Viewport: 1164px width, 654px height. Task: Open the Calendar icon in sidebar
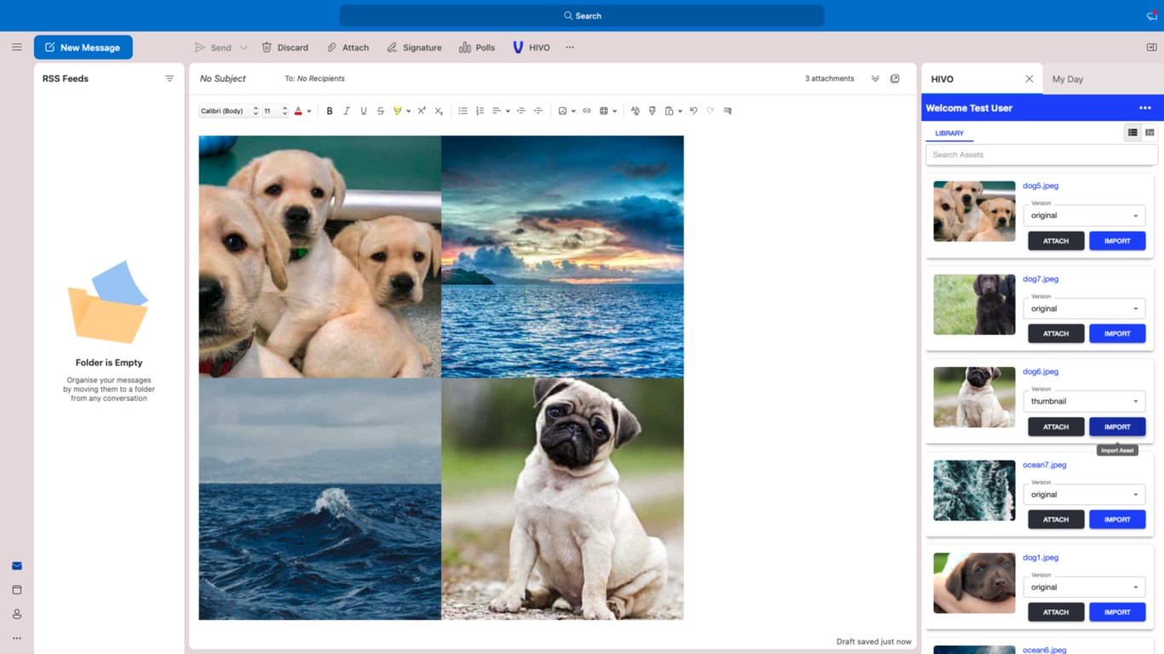click(17, 590)
